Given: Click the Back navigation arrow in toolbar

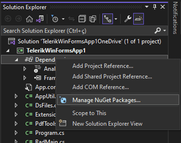Looking at the screenshot, I should 8,19.
